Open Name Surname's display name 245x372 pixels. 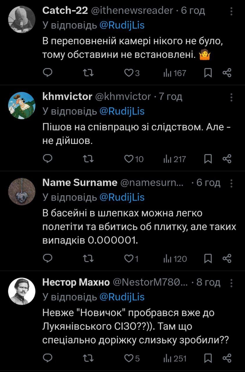click(x=80, y=183)
